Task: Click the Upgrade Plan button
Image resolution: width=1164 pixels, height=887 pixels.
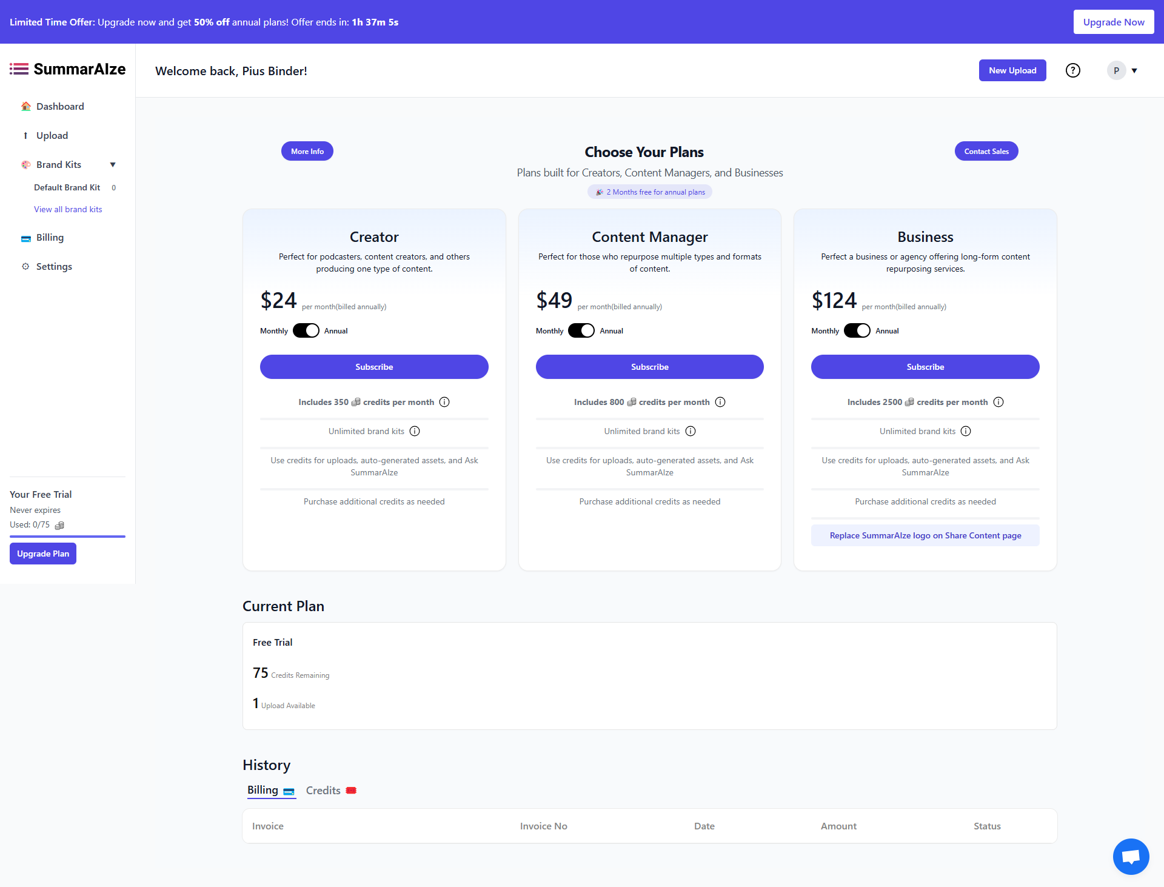Action: (x=43, y=554)
